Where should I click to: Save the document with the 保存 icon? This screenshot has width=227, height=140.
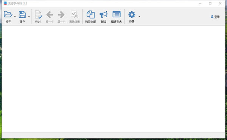22,14
